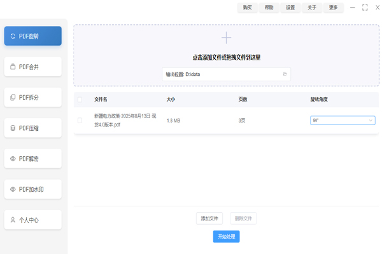The width and height of the screenshot is (382, 254).
Task: Open the PDF旋转 rotate tool
Action: pos(33,36)
